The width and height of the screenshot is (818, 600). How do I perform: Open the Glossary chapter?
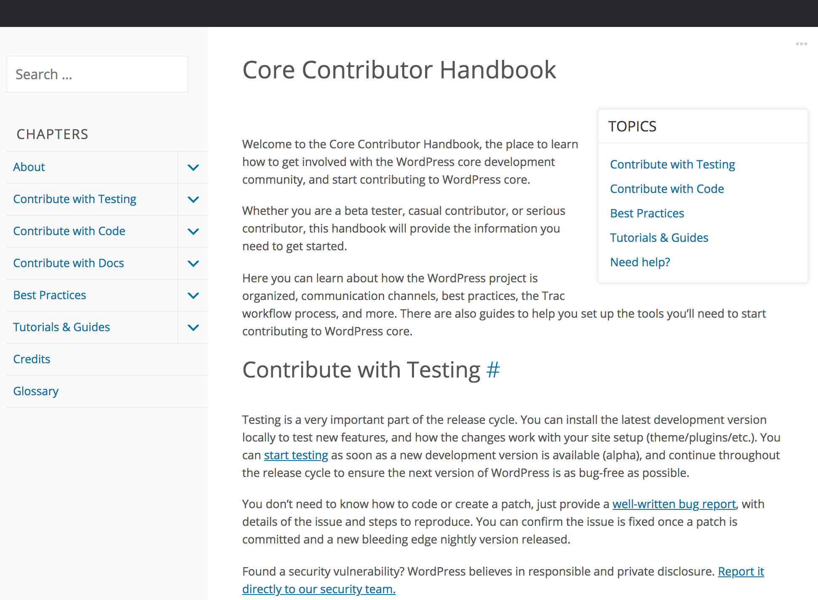pos(36,391)
